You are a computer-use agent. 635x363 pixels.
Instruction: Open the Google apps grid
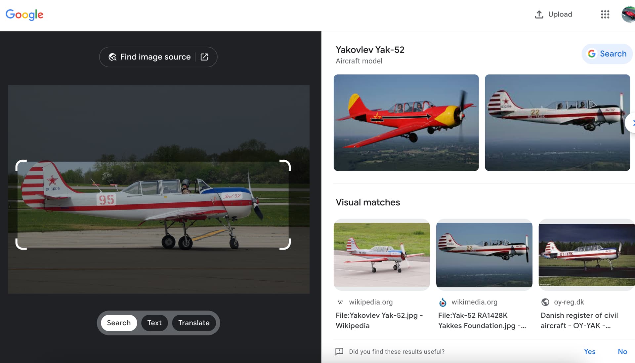tap(605, 15)
